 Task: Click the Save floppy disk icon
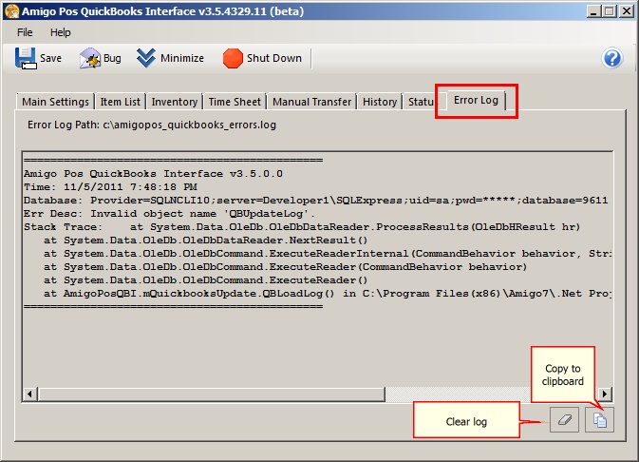(26, 58)
